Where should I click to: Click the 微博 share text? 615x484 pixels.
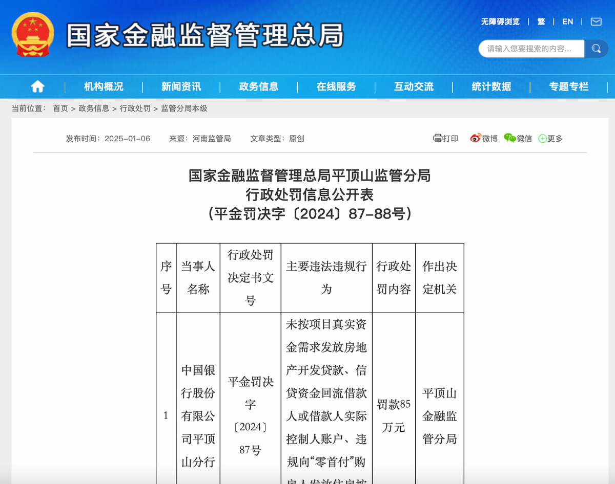click(490, 139)
